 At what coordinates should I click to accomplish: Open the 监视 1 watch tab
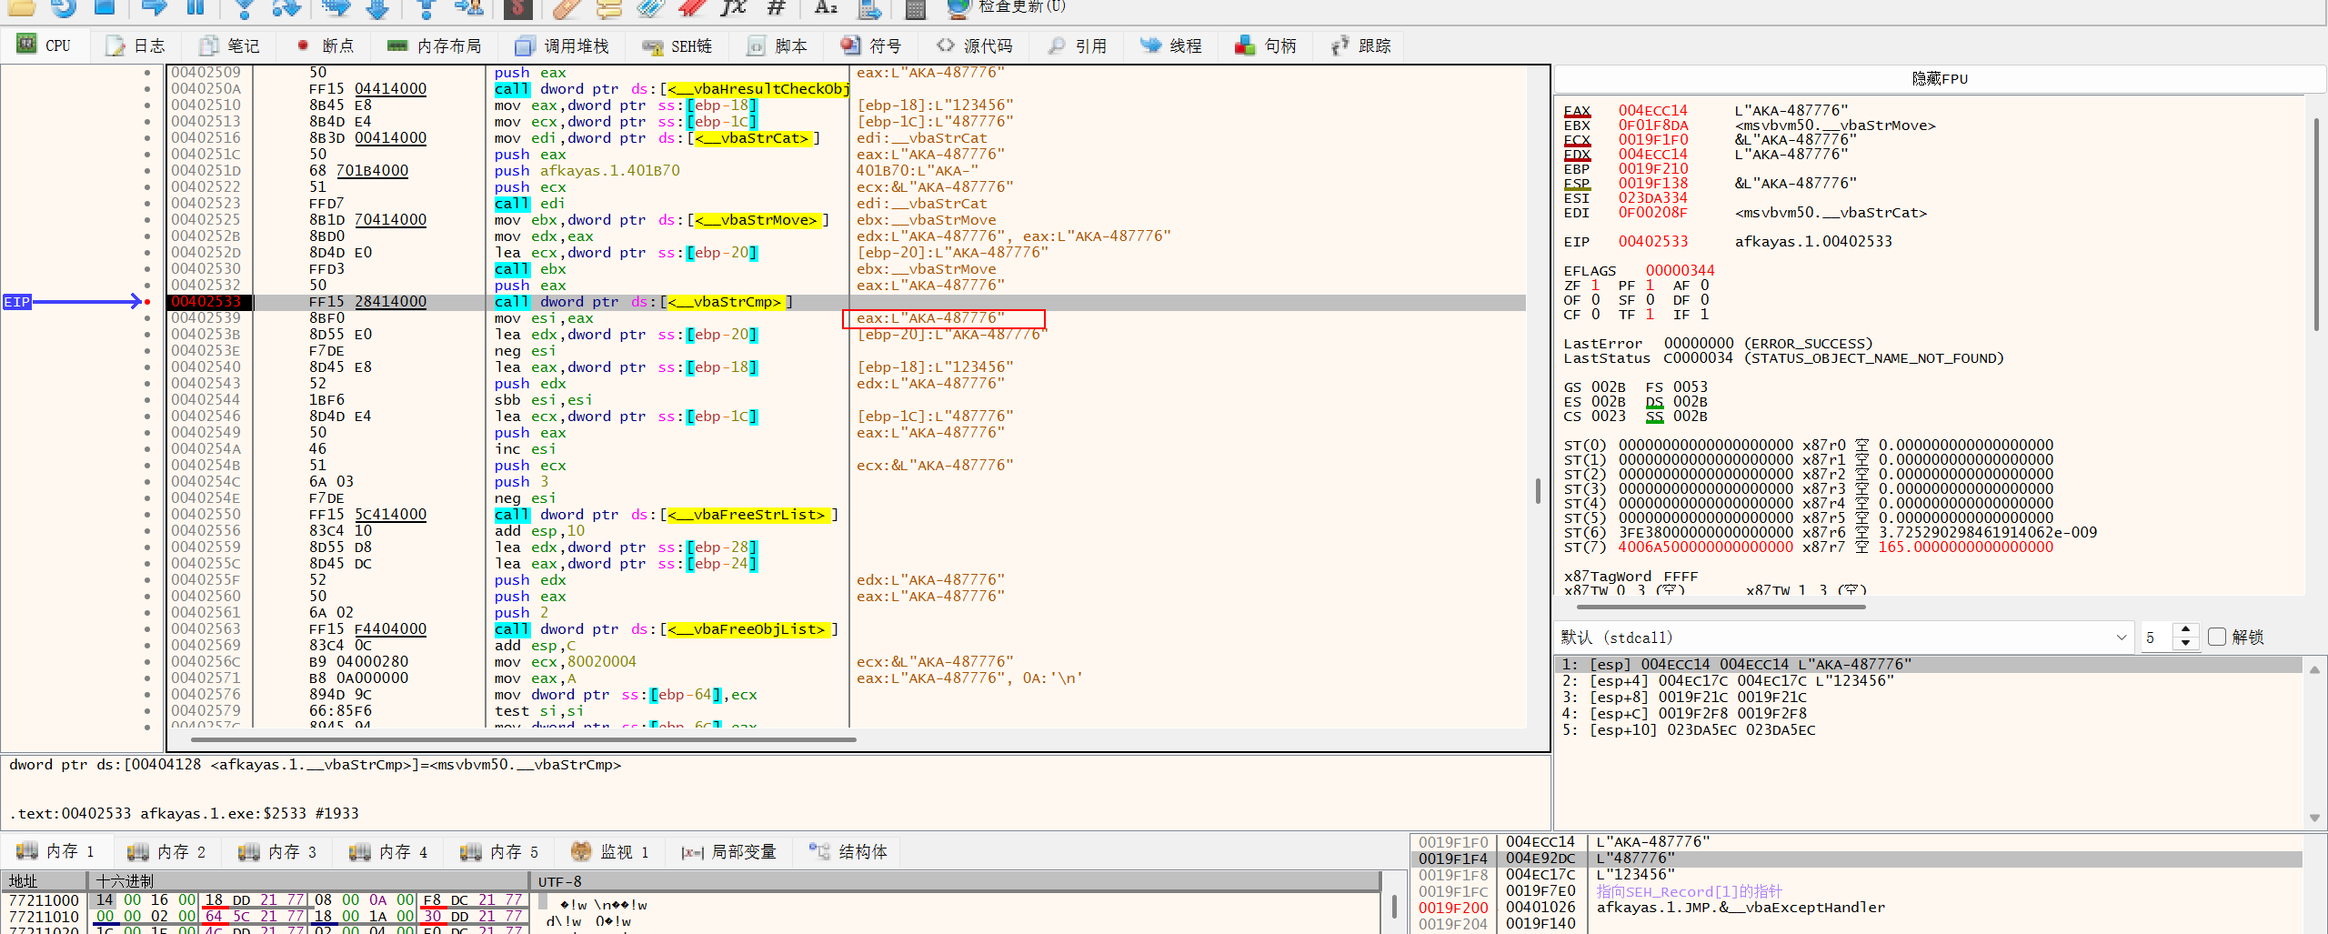coord(610,851)
